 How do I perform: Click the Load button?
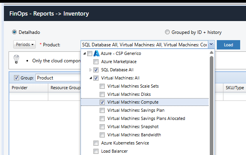228,45
